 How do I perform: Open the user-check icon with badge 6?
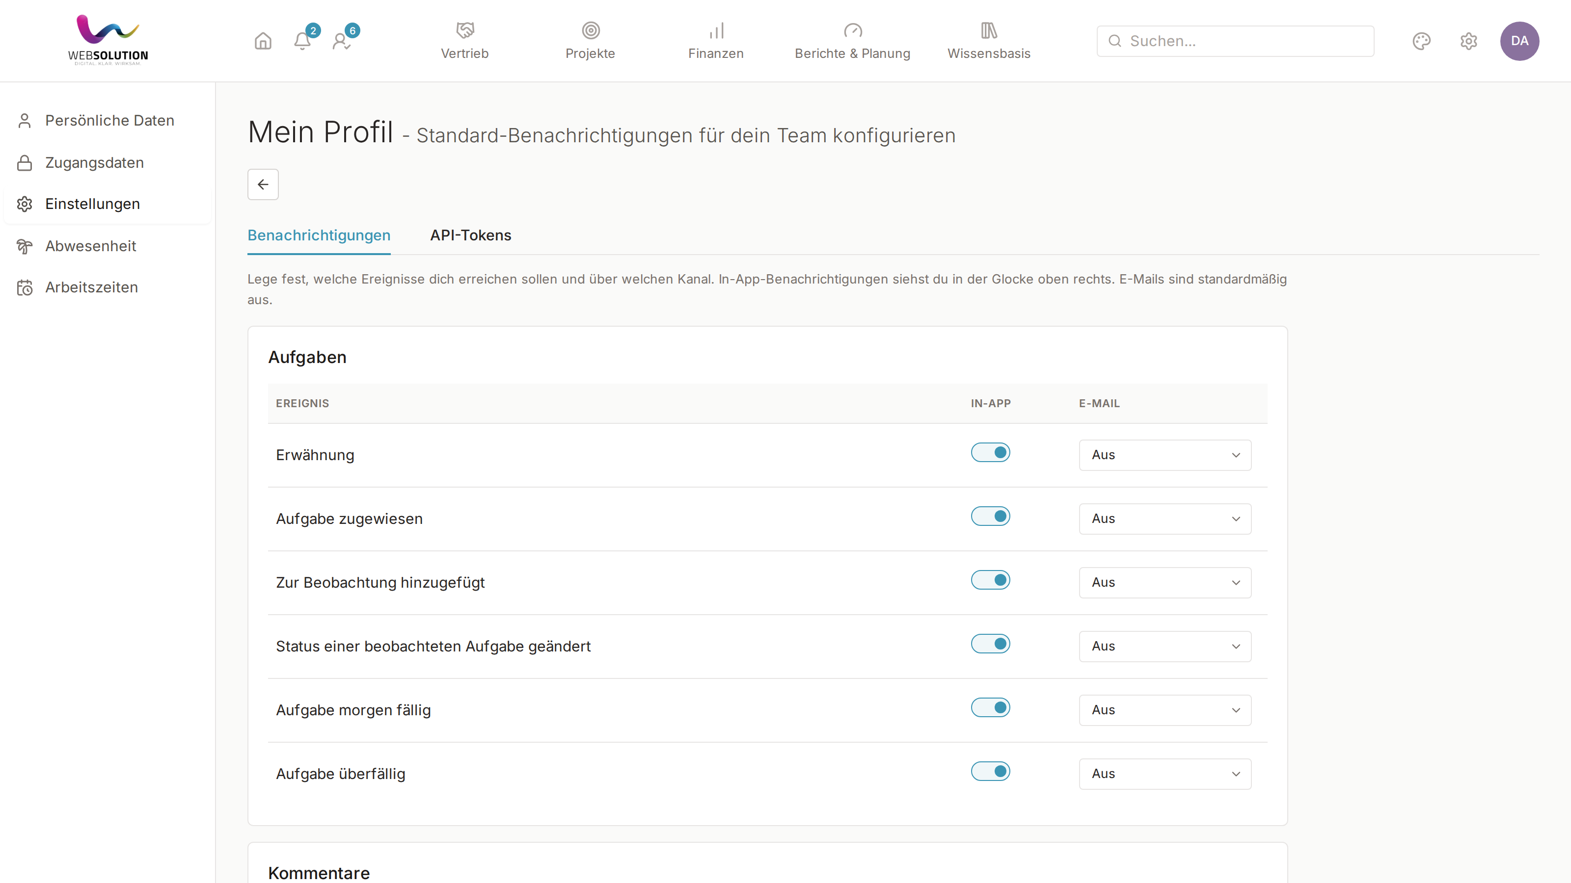(x=342, y=41)
